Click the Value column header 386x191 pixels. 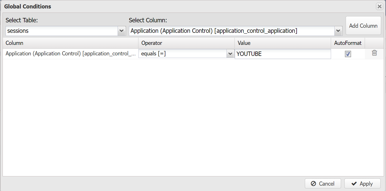pyautogui.click(x=283, y=43)
